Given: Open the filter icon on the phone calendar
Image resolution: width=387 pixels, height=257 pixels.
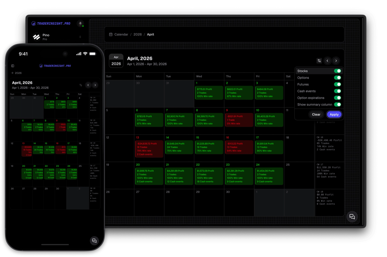Looking at the screenshot, I should tap(81, 85).
